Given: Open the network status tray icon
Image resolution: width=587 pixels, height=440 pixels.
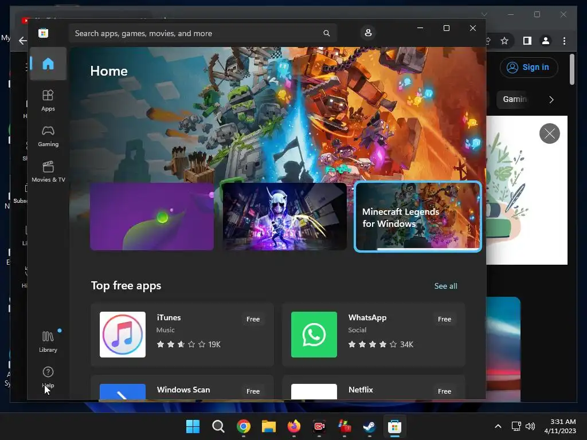Looking at the screenshot, I should 516,426.
